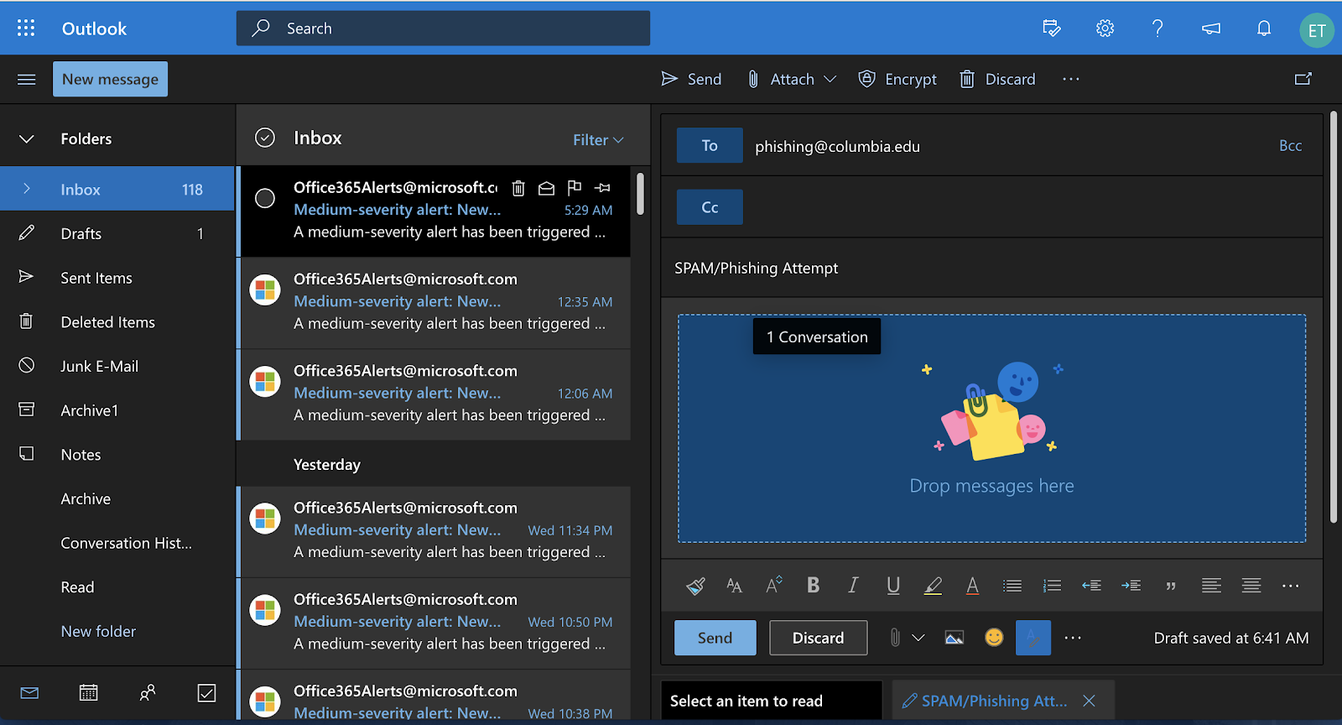
Task: Open the Filter dropdown
Action: 598,140
